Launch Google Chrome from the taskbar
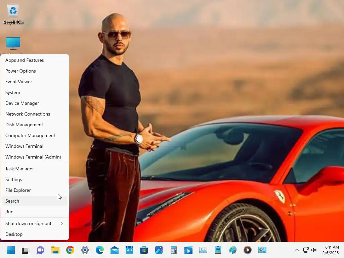The height and width of the screenshot is (258, 344). coord(70,250)
